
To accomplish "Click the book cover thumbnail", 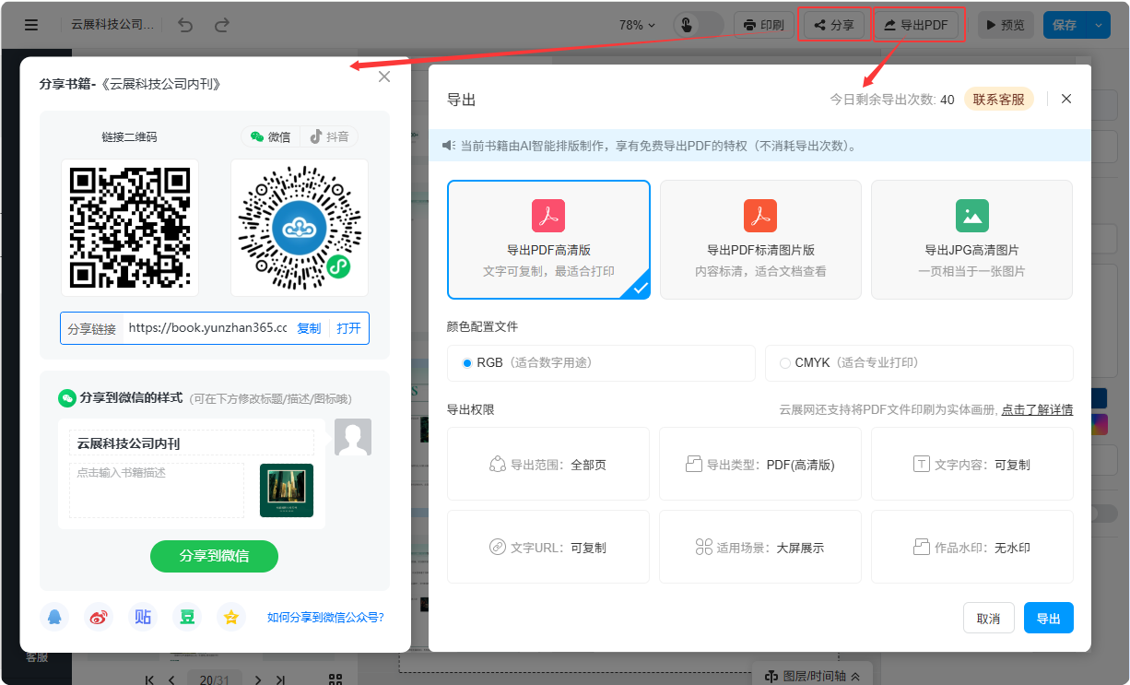I will pos(287,490).
